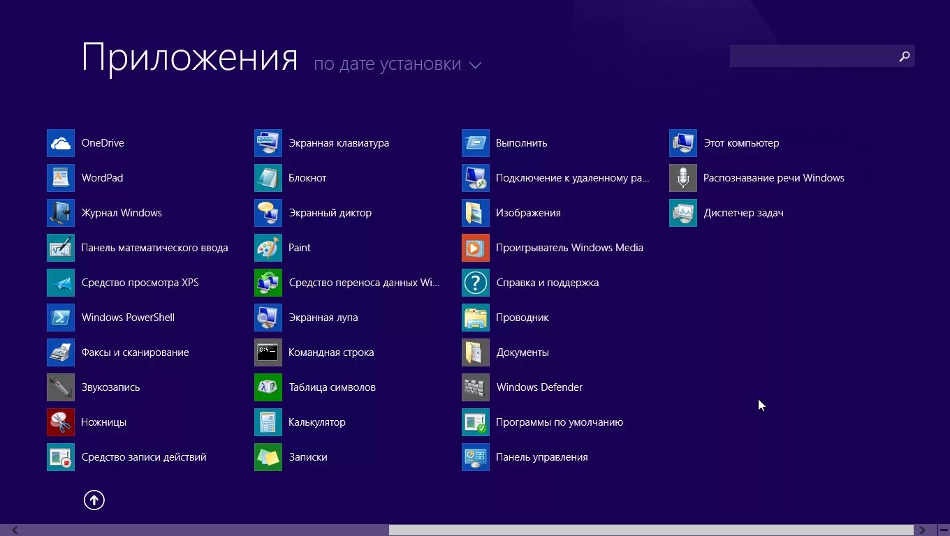Click Панель математического ввода icon
Image resolution: width=950 pixels, height=536 pixels.
point(61,248)
